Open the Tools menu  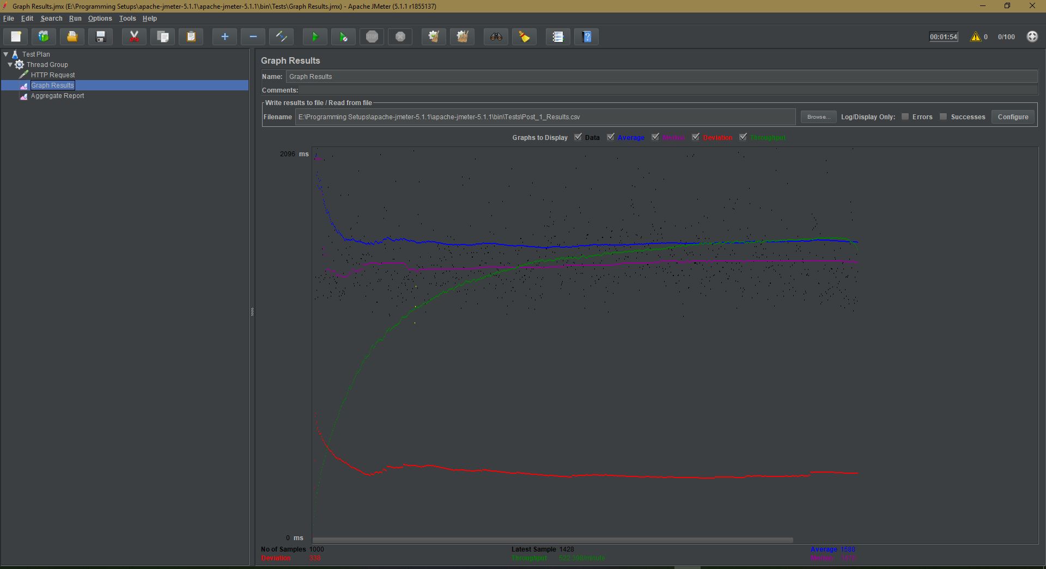pos(127,19)
